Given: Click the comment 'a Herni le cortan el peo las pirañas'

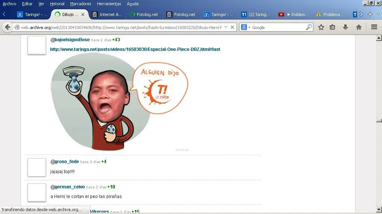Looking at the screenshot, I should pyautogui.click(x=86, y=197).
